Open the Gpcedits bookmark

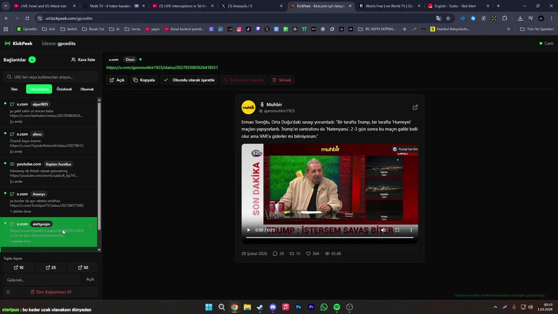(27, 29)
